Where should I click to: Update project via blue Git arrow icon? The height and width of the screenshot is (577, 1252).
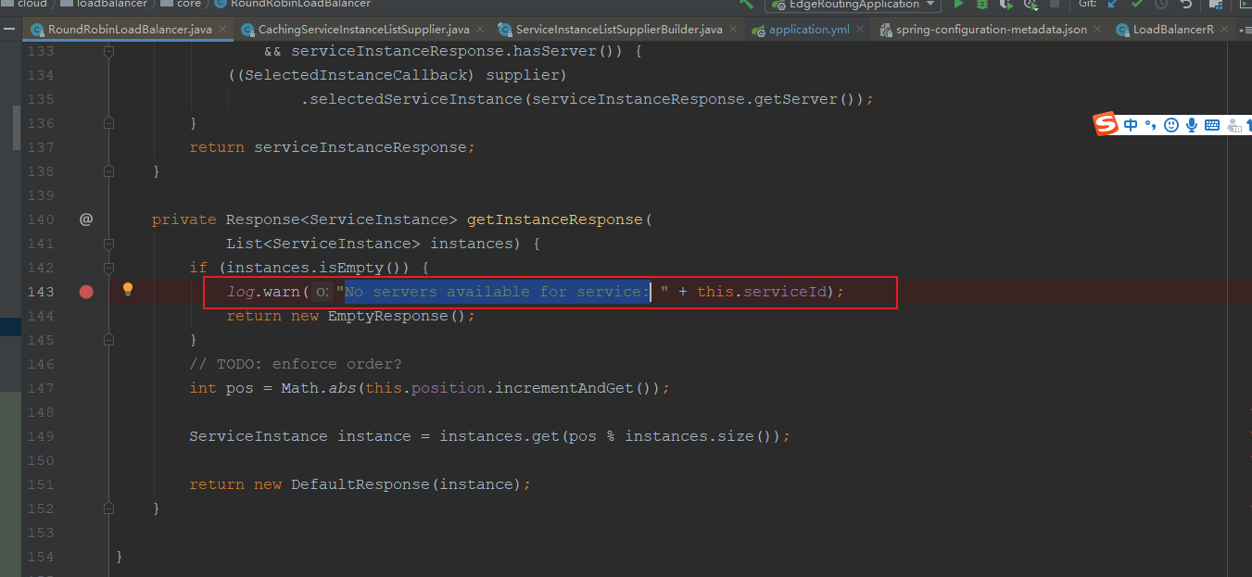1113,4
